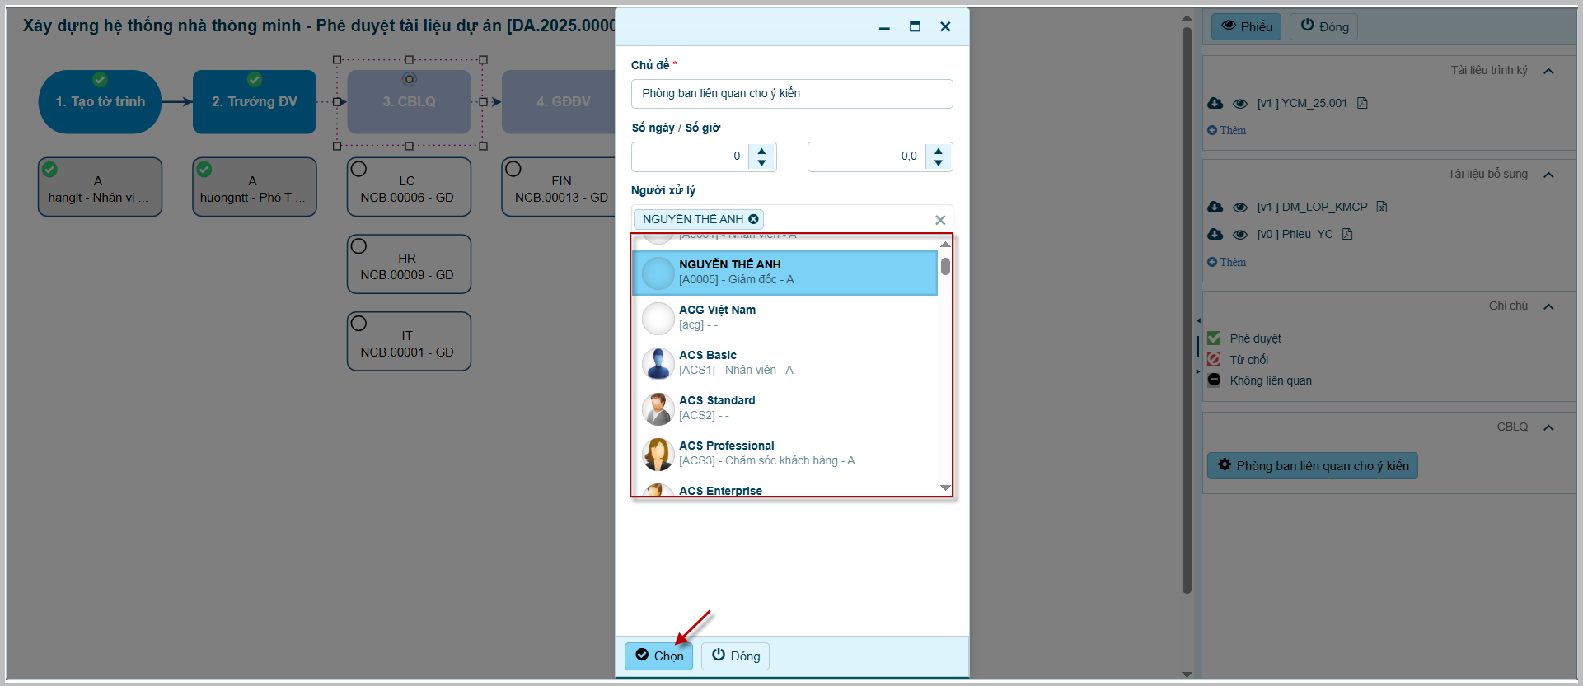Select the HR NCB.00009 radio circle
The height and width of the screenshot is (686, 1583).
coord(358,246)
